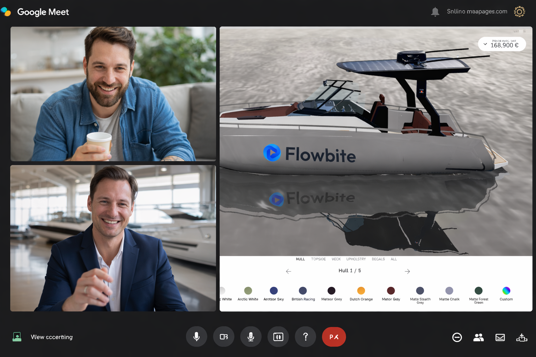The image size is (536, 357).
Task: Switch to the TOPSIDE tab
Action: pyautogui.click(x=318, y=259)
